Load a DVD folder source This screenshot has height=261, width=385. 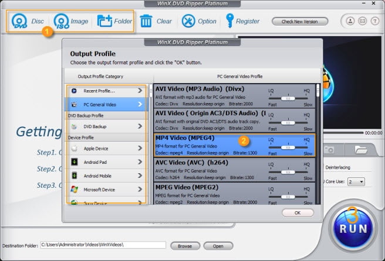(x=114, y=21)
